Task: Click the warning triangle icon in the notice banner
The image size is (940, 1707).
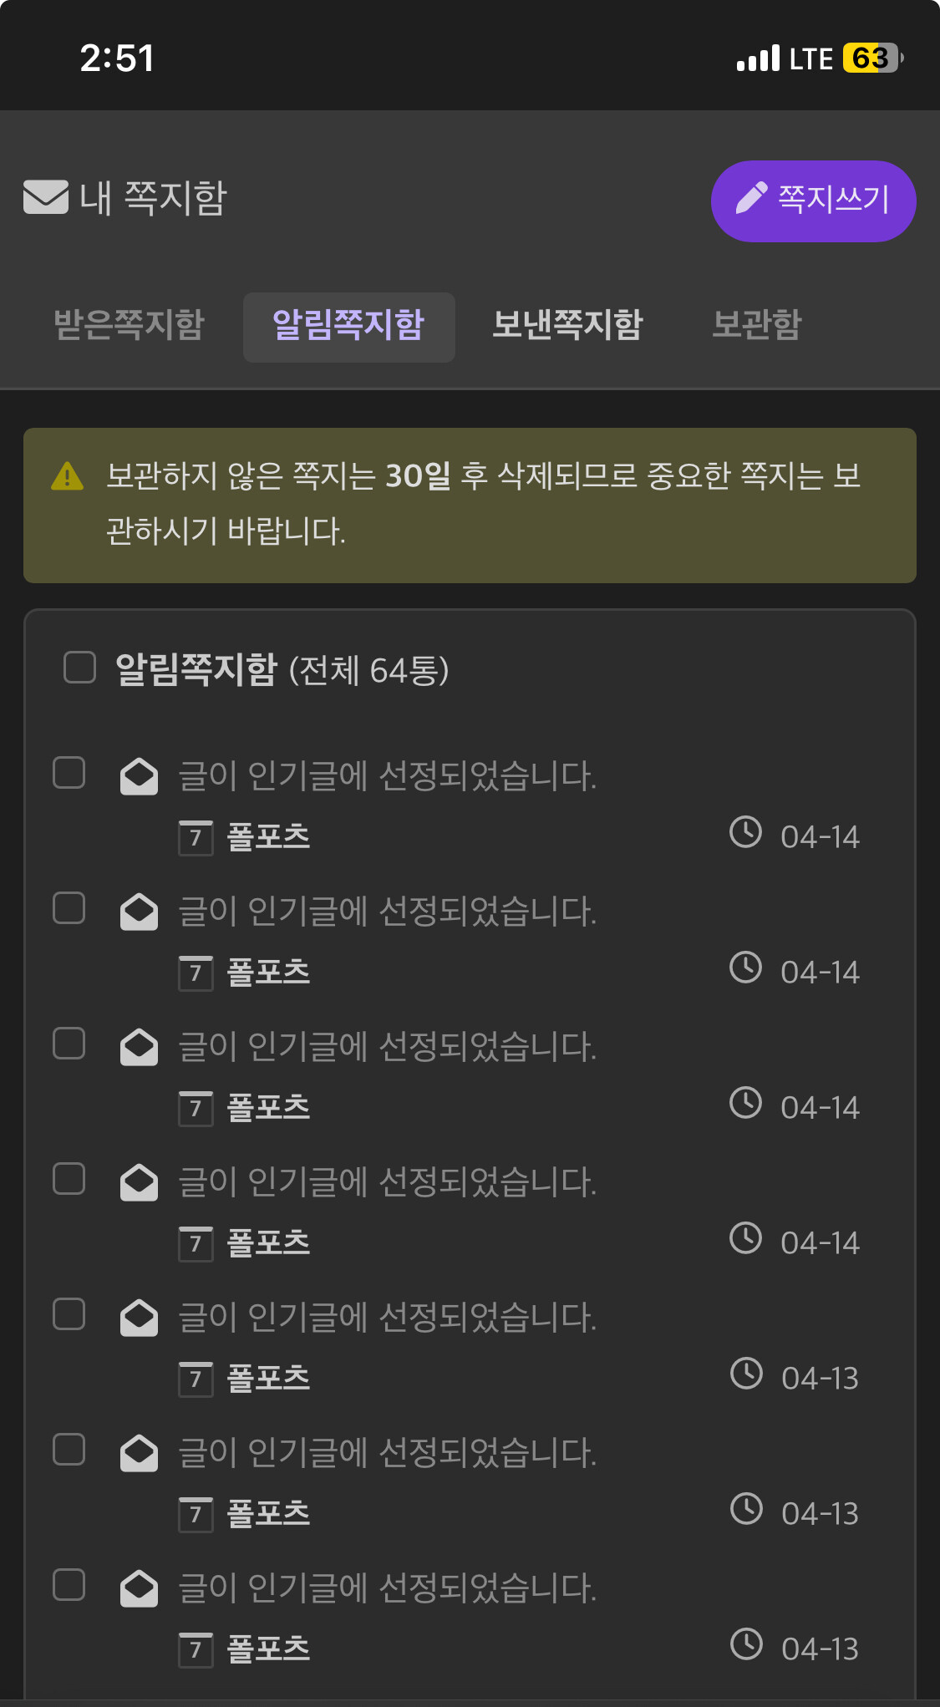Action: click(x=67, y=476)
